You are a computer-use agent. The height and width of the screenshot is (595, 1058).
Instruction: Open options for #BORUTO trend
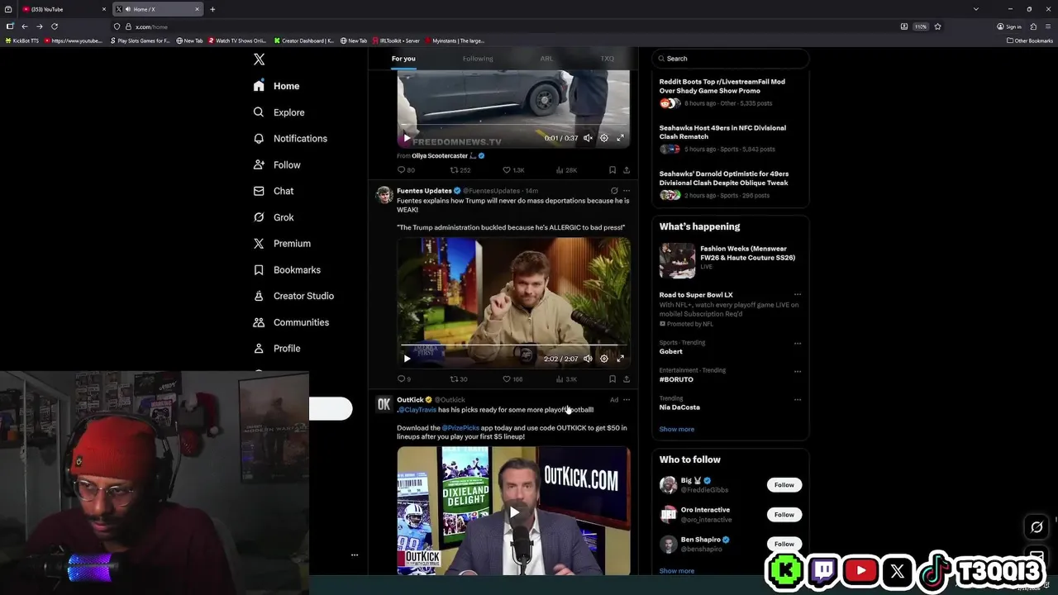(x=798, y=371)
